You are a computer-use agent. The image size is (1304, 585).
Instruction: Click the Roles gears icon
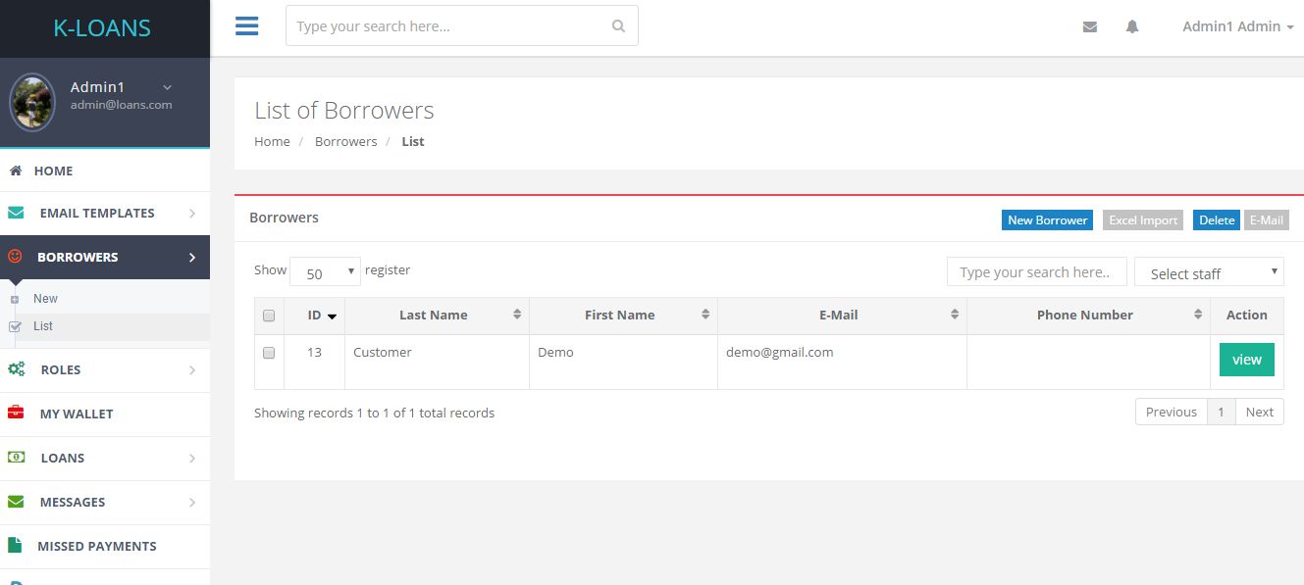pos(16,369)
